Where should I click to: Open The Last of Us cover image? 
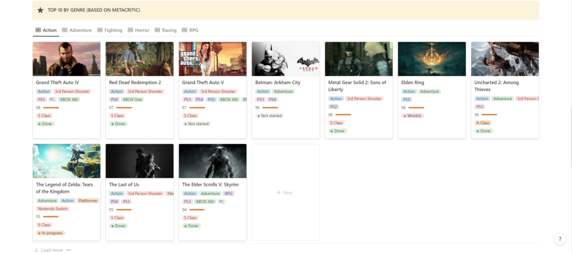[139, 161]
